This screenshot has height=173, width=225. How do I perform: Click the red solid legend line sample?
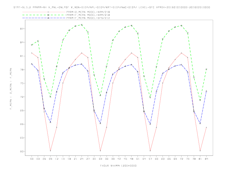pos(44,12)
